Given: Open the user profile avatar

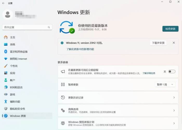Looking at the screenshot, I should (x=8, y=15).
